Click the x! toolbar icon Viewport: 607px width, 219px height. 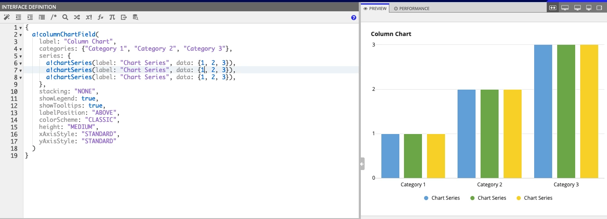click(x=89, y=17)
